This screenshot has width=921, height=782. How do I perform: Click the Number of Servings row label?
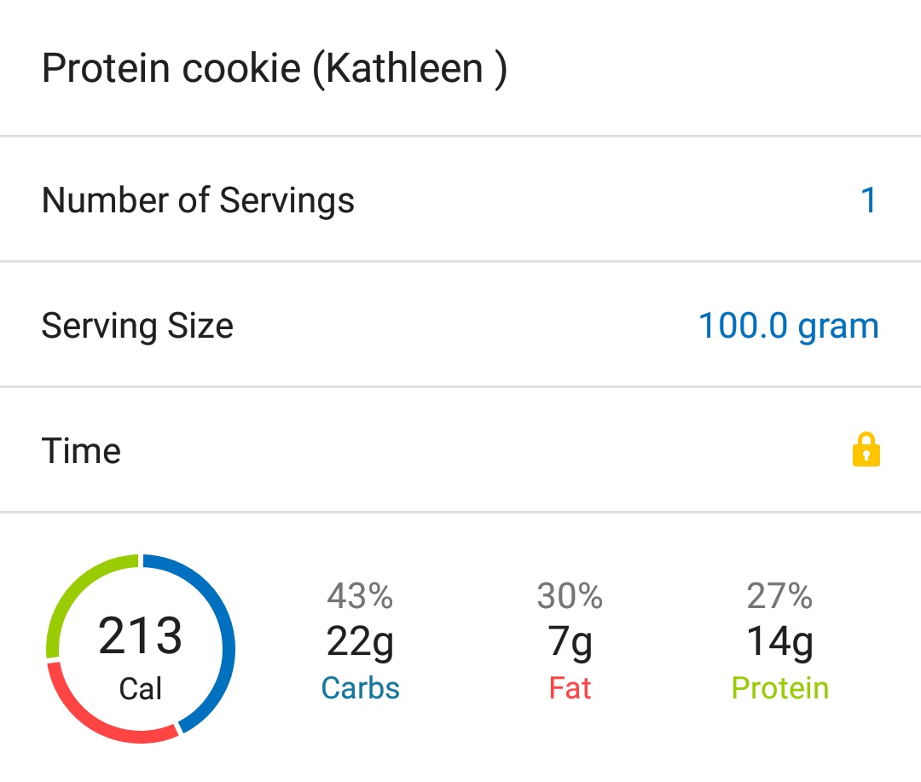pyautogui.click(x=198, y=200)
